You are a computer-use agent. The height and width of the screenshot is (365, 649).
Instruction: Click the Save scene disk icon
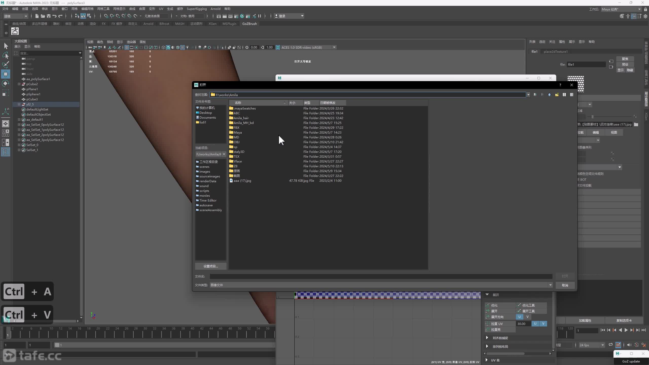(49, 16)
